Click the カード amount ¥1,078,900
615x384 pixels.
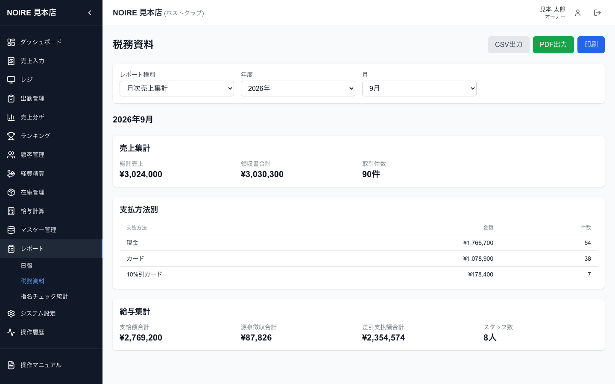[x=478, y=259]
